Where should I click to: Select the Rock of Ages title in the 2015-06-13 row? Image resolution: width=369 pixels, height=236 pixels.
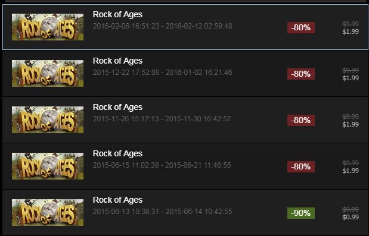[x=117, y=200]
